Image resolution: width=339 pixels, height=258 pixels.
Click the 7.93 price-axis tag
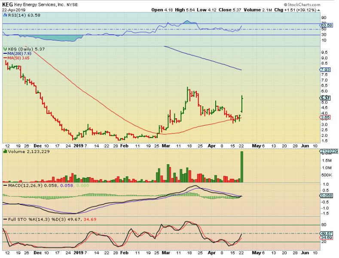click(325, 70)
